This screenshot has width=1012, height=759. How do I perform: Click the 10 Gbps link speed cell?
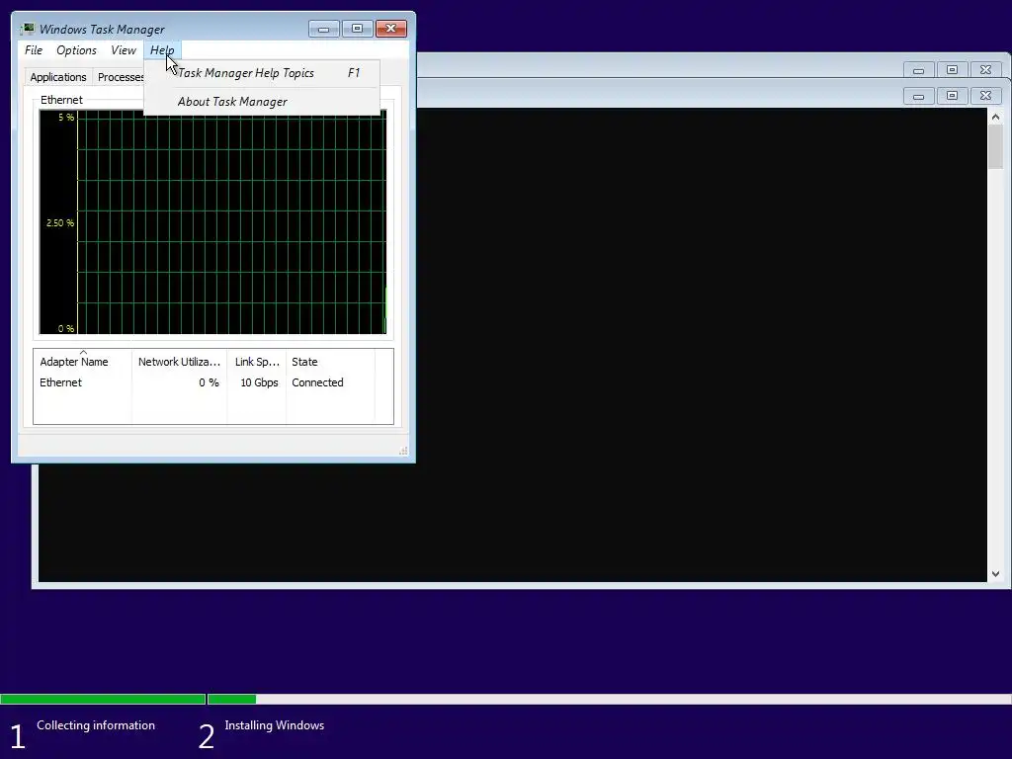(x=259, y=382)
